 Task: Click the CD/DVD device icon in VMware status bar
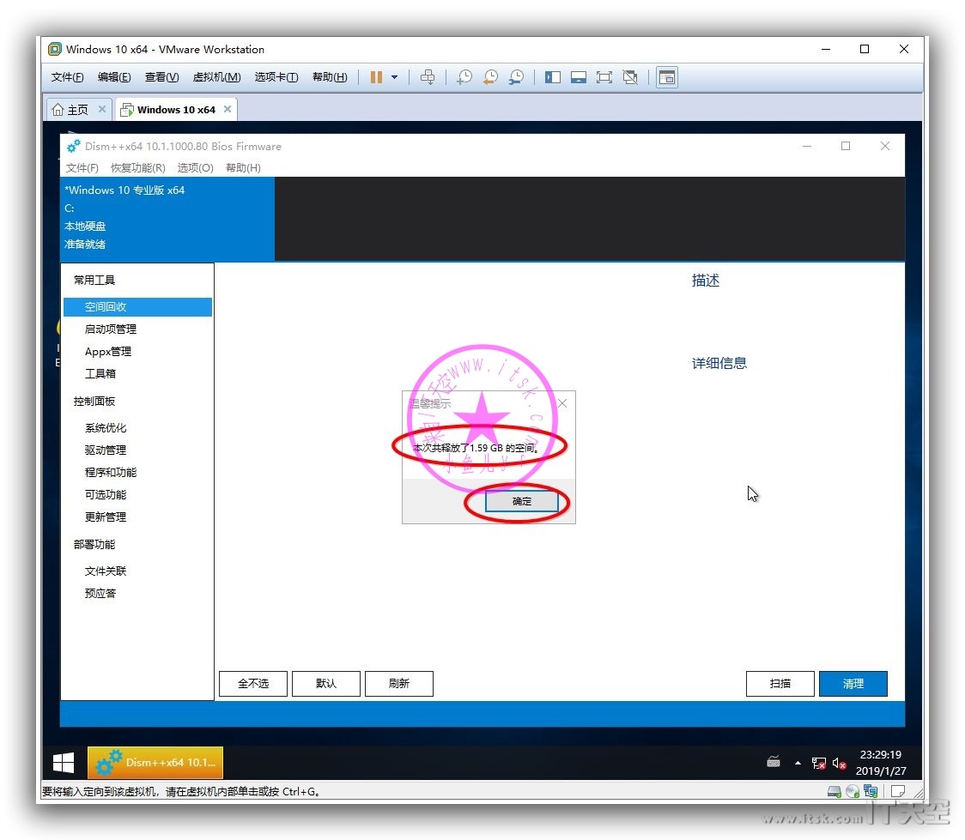(x=853, y=791)
